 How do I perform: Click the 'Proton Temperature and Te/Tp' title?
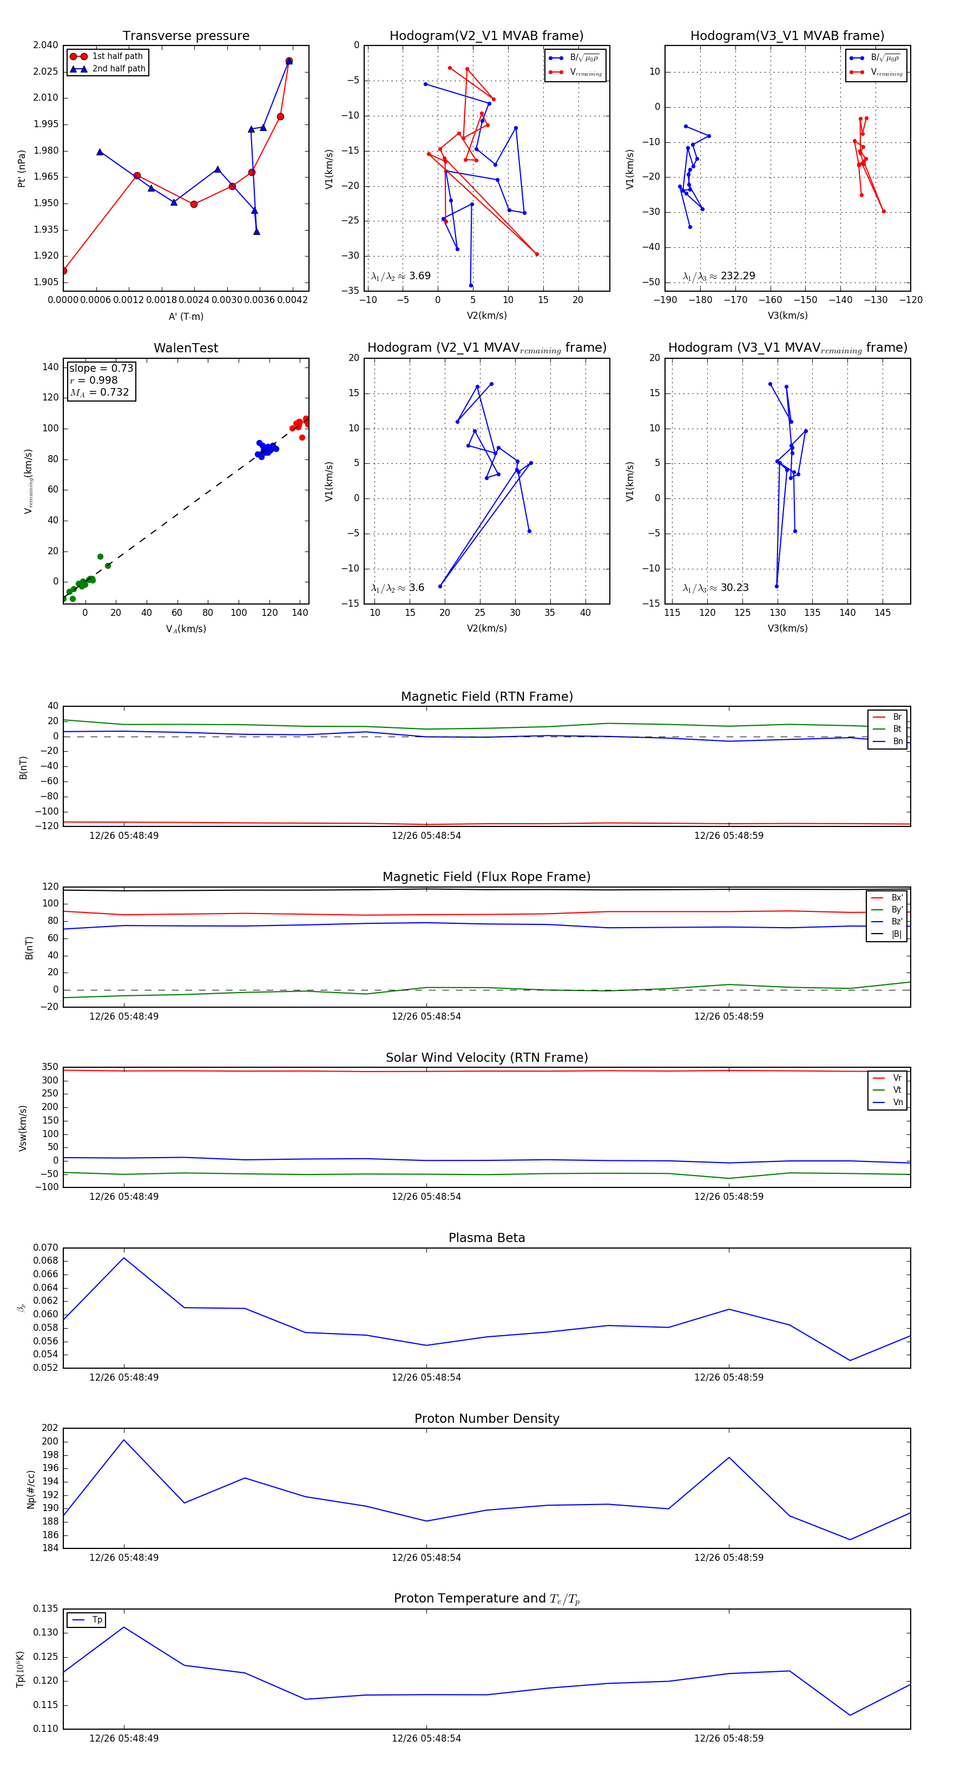(486, 1599)
